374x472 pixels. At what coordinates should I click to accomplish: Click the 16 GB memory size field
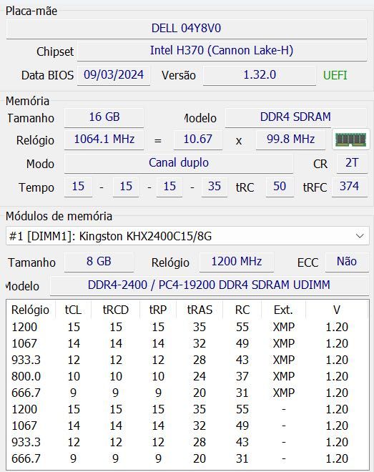click(x=104, y=117)
